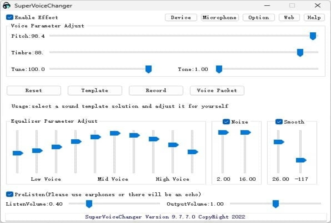Close the SuperVoiceChanger window
The width and height of the screenshot is (331, 223).
click(317, 5)
